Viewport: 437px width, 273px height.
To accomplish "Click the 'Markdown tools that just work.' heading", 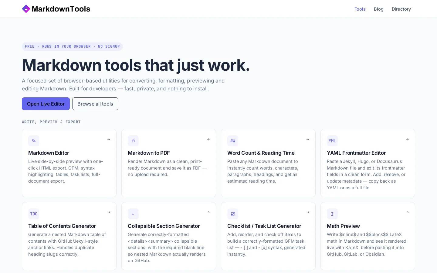I will [136, 65].
